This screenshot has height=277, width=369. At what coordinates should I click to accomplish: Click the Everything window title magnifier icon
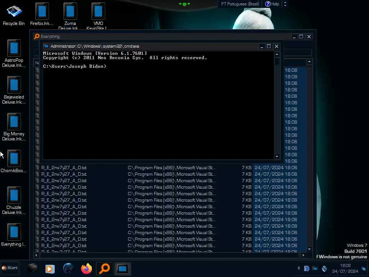pos(37,36)
